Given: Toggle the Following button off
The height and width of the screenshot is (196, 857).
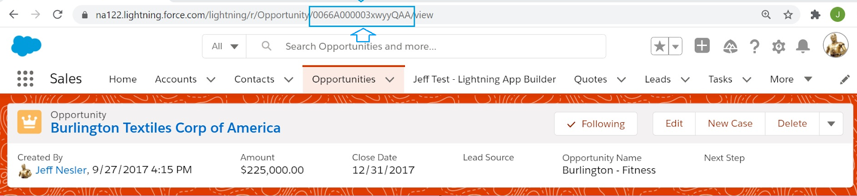Looking at the screenshot, I should coord(596,124).
